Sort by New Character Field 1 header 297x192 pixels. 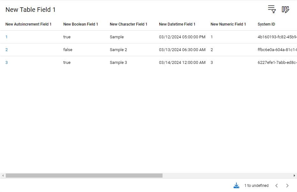(x=128, y=24)
